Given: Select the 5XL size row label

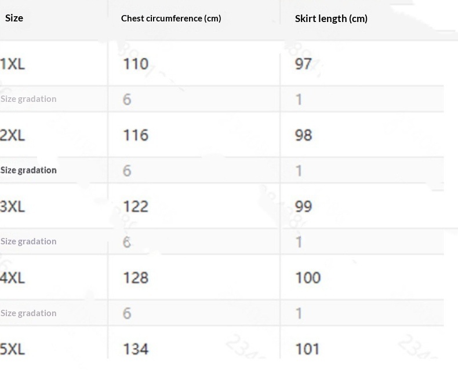Looking at the screenshot, I should tap(13, 349).
